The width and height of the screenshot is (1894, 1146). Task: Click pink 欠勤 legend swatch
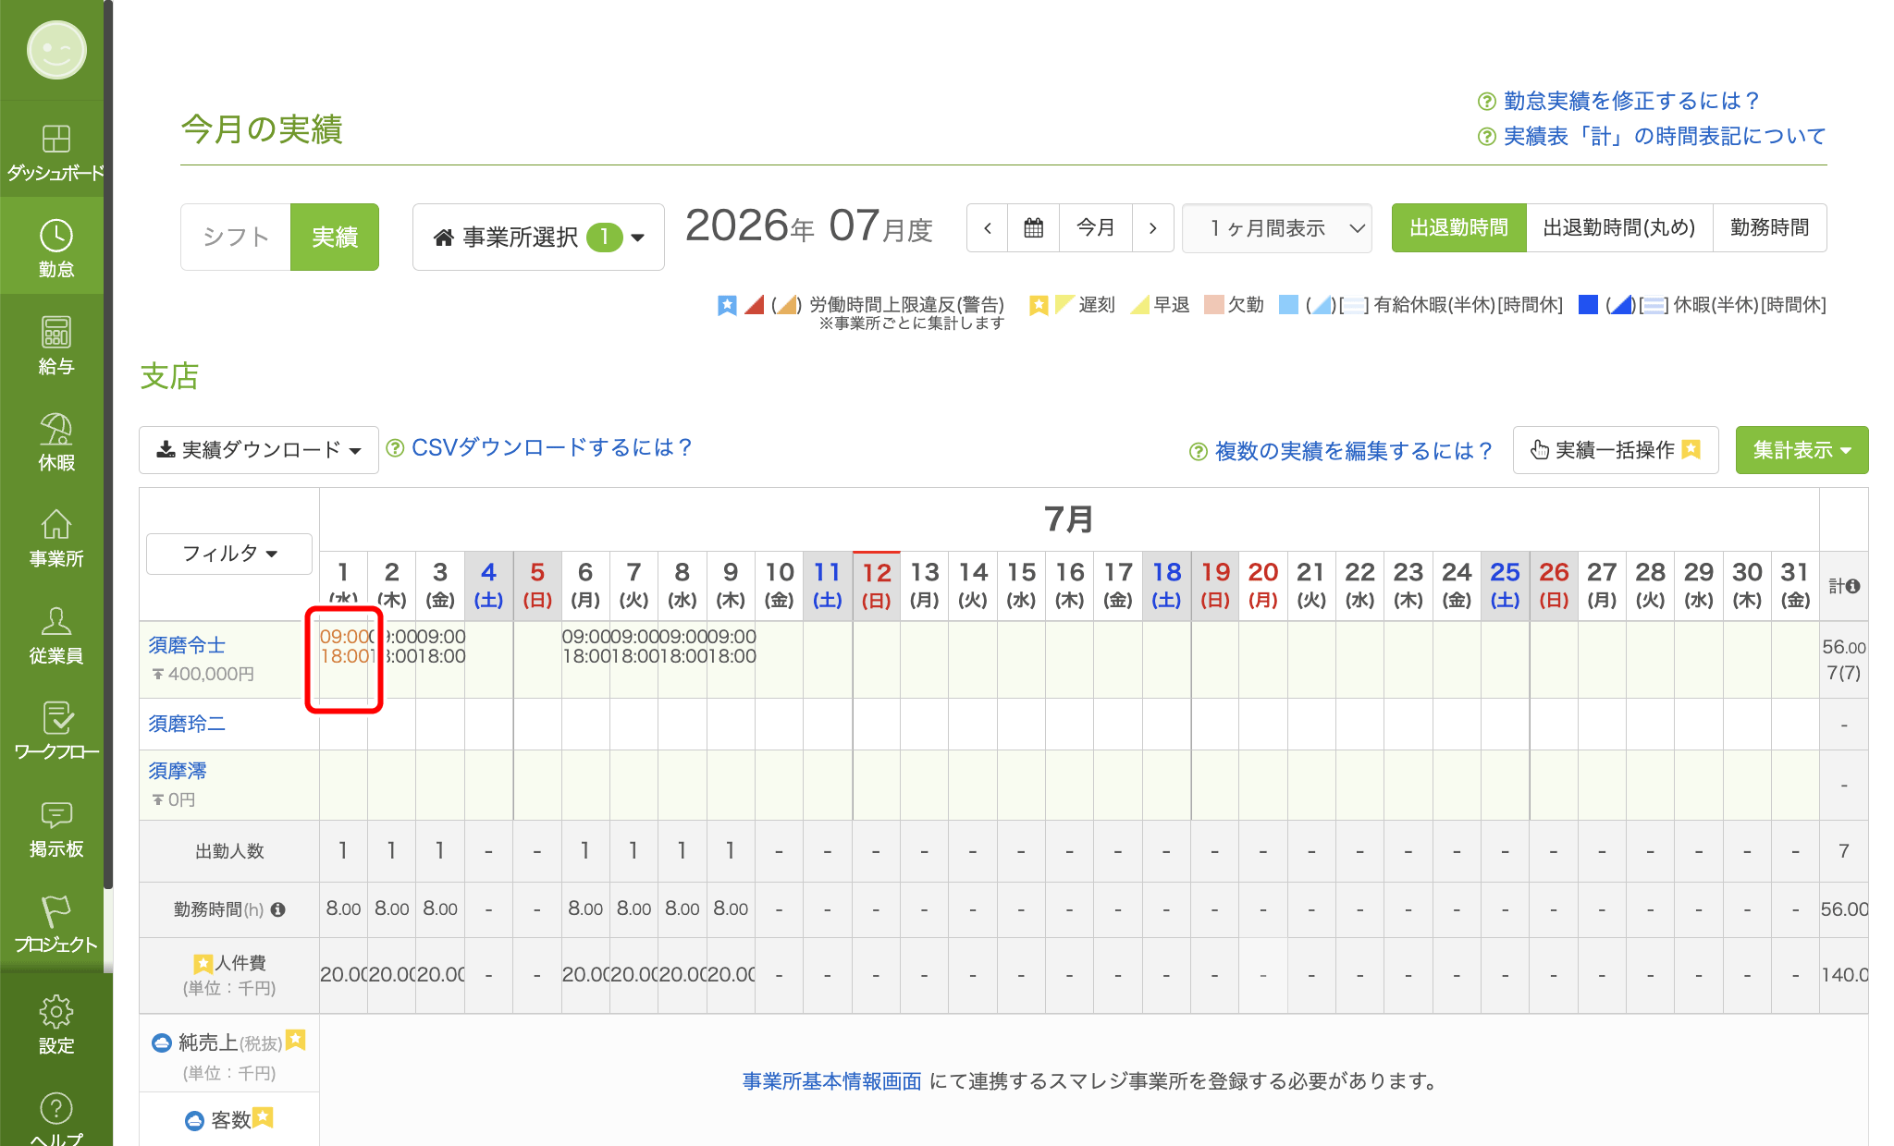pyautogui.click(x=1213, y=305)
